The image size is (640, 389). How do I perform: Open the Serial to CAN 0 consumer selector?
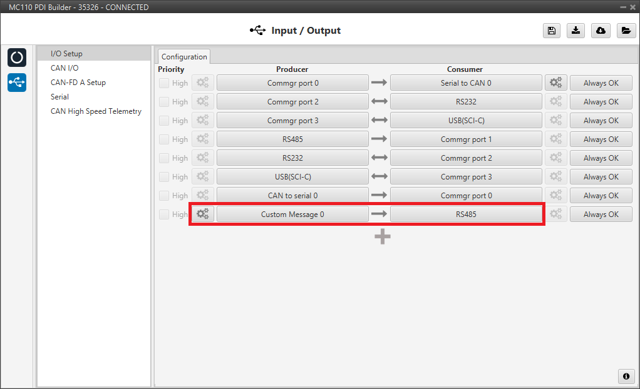click(466, 83)
